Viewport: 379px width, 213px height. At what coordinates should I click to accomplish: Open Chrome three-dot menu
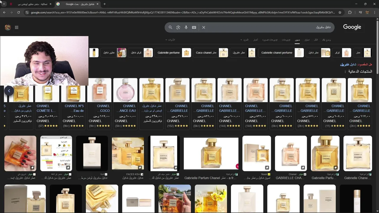tap(375, 12)
